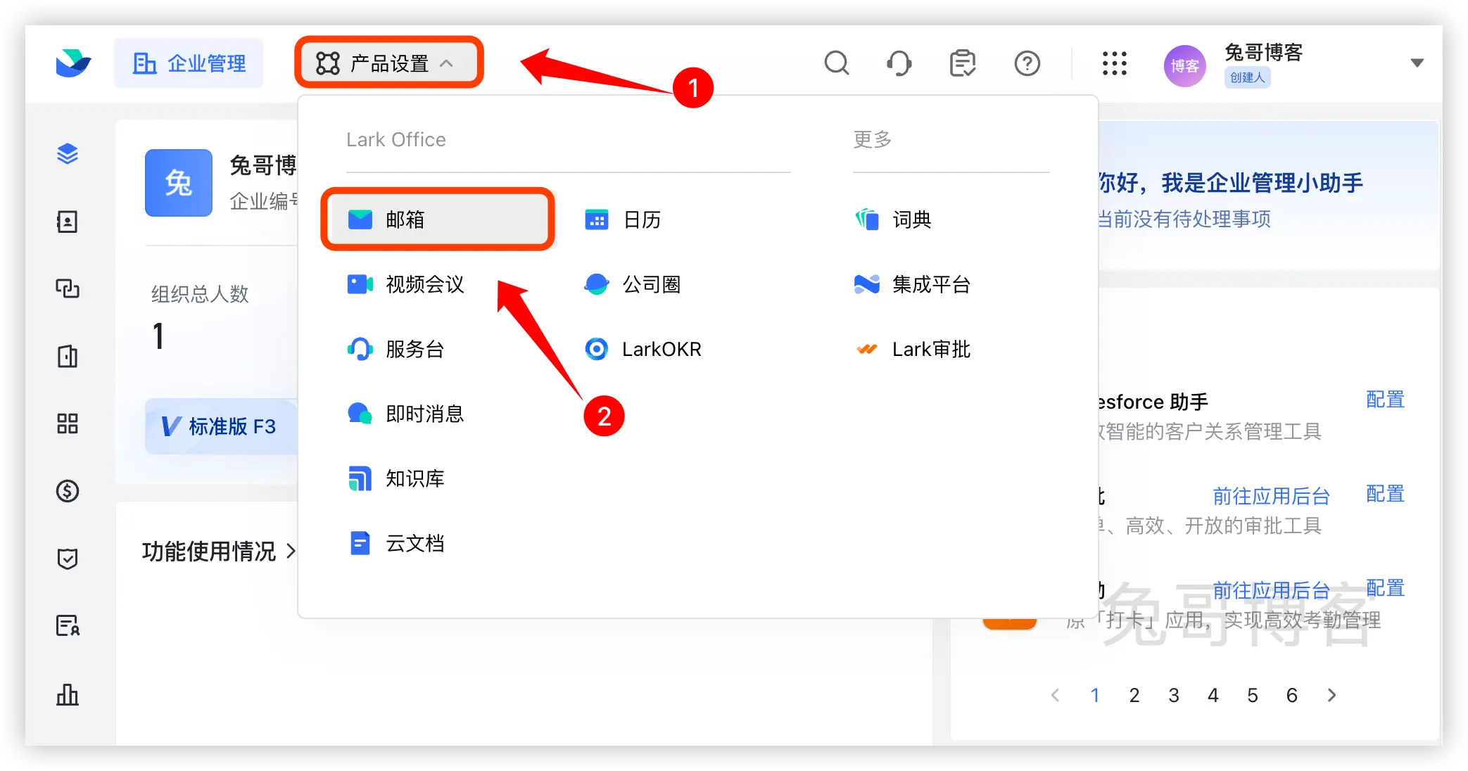Click the 博客 purple avatar
Viewport: 1468px width, 771px height.
[1184, 65]
